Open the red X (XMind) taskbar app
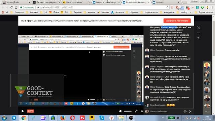 [x=82, y=118]
